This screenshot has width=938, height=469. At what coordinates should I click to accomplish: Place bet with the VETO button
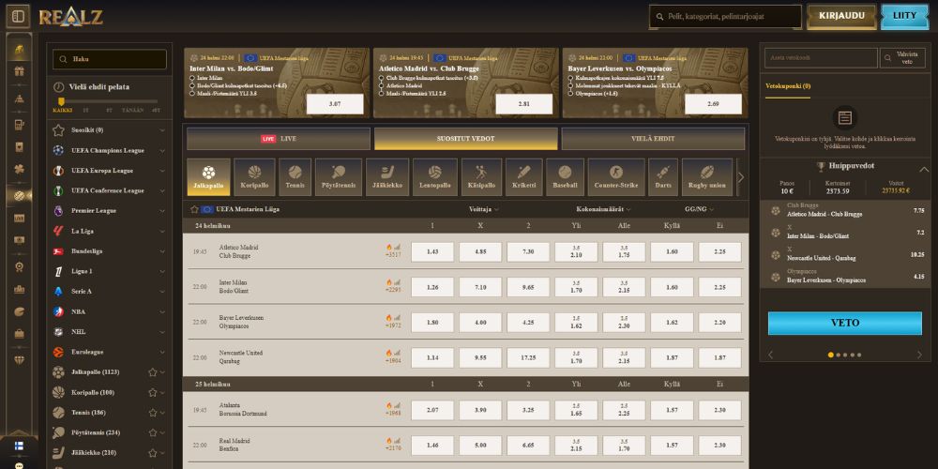pos(845,323)
